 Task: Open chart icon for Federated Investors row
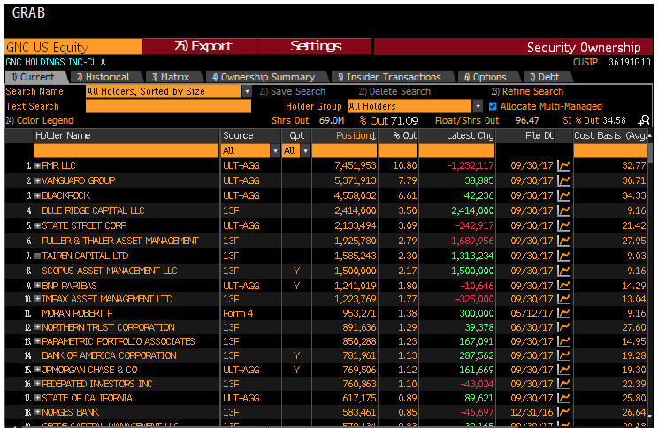(563, 384)
